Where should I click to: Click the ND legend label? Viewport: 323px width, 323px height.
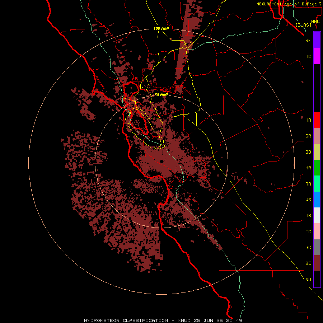pos(308,279)
